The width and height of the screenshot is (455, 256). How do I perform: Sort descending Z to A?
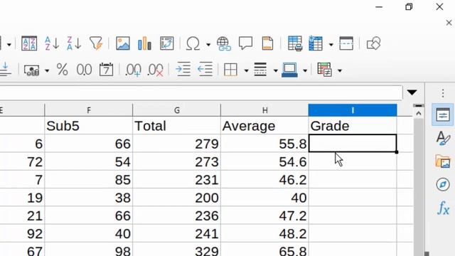(x=74, y=43)
